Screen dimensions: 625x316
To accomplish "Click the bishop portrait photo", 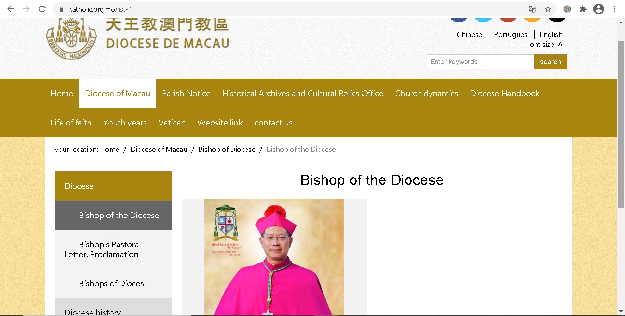I will coord(274,257).
